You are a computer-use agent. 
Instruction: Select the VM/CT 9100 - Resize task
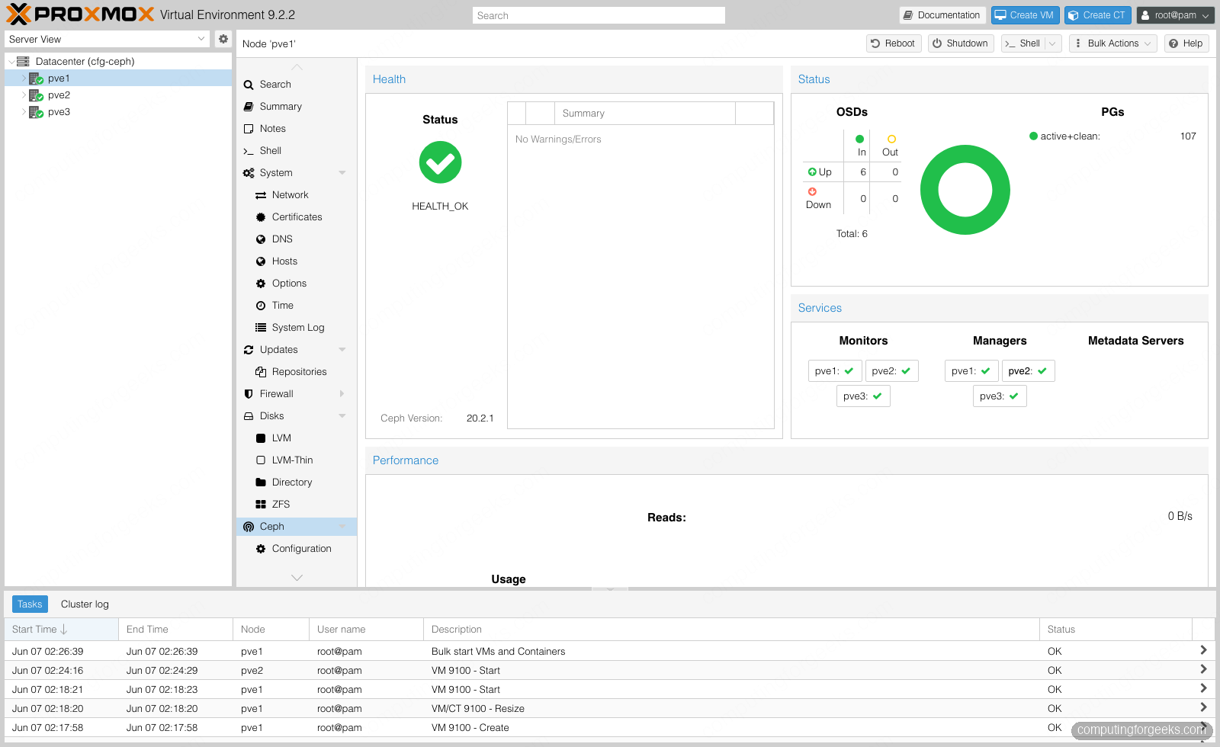[610, 709]
